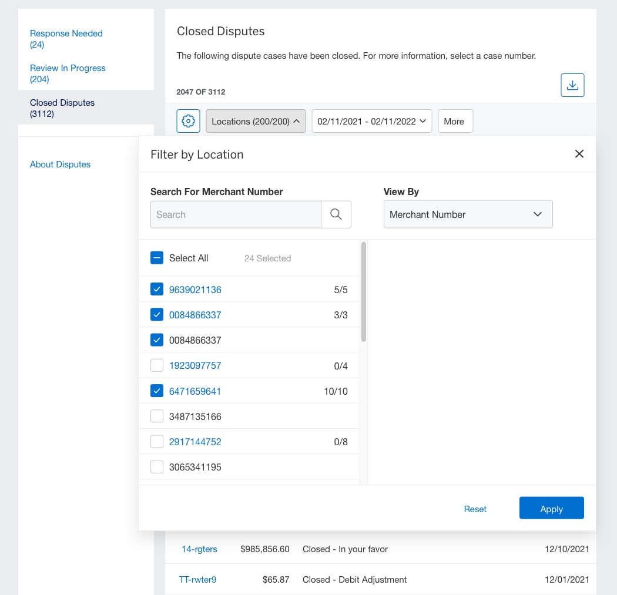Uncheck merchant number 9639021136
This screenshot has width=617, height=595.
coord(156,289)
